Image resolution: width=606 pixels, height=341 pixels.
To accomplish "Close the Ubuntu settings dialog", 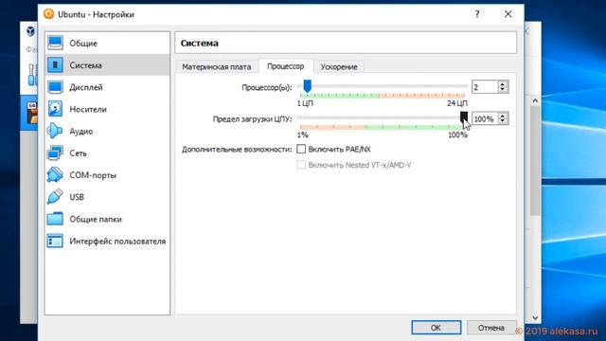I will click(508, 14).
